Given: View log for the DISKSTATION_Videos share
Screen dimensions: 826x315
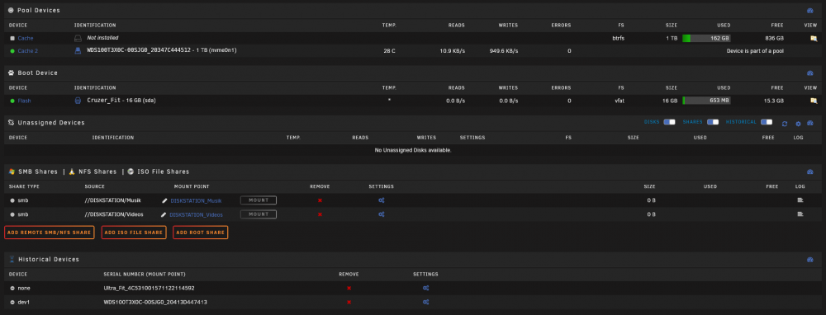Looking at the screenshot, I should [800, 214].
